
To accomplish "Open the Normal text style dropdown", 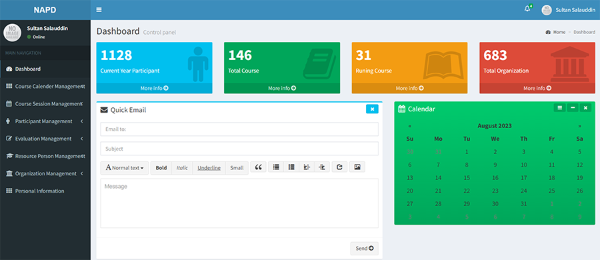I will pos(125,168).
